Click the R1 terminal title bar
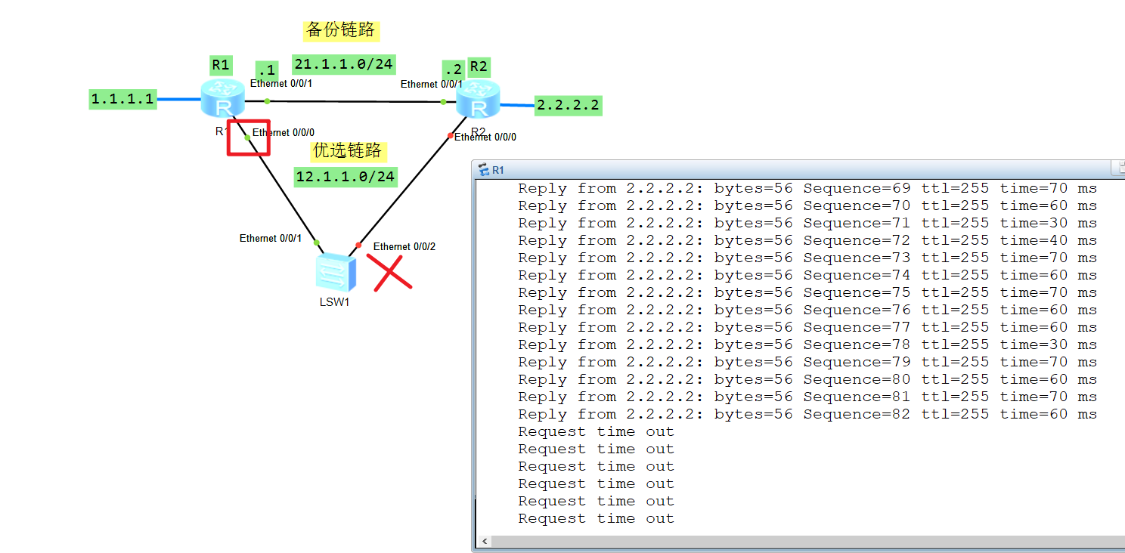 (756, 169)
